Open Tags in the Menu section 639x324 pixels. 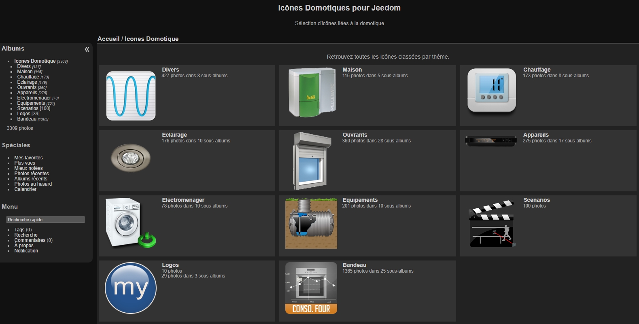pyautogui.click(x=19, y=230)
